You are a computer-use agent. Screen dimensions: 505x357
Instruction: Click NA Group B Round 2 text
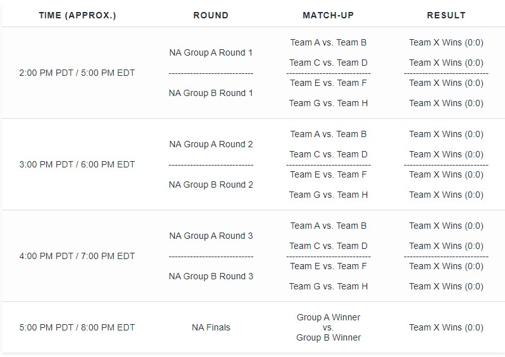point(211,185)
